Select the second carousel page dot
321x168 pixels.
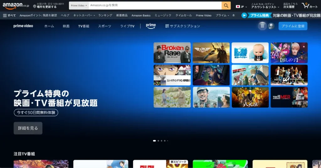pyautogui.click(x=158, y=141)
